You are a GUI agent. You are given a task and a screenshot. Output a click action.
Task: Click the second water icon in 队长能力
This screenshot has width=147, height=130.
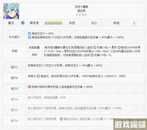coord(29,37)
